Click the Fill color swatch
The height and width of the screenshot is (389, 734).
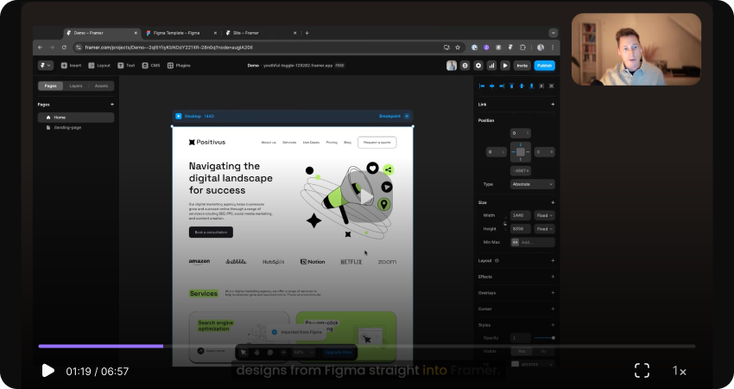click(x=515, y=364)
